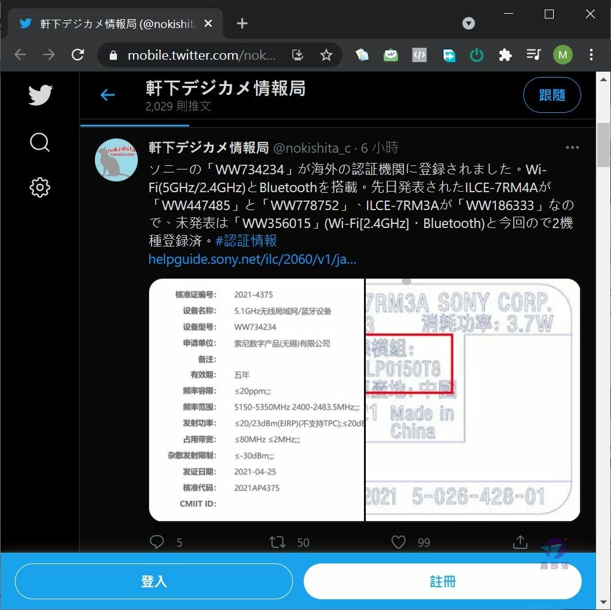Open the helpguide.sony.net link

(252, 259)
